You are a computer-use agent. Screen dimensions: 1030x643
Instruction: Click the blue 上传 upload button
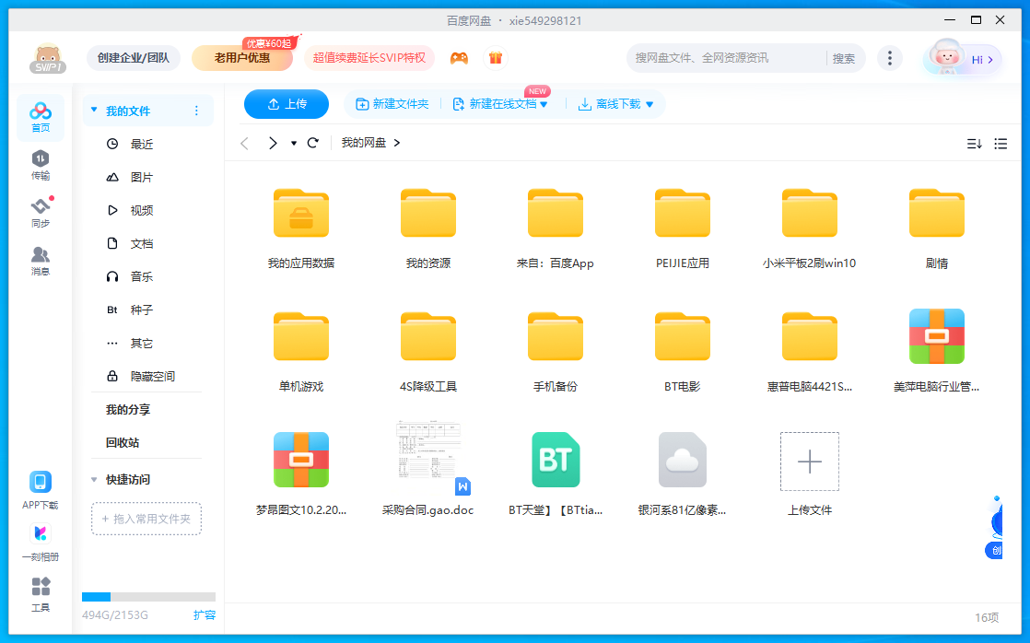click(287, 104)
